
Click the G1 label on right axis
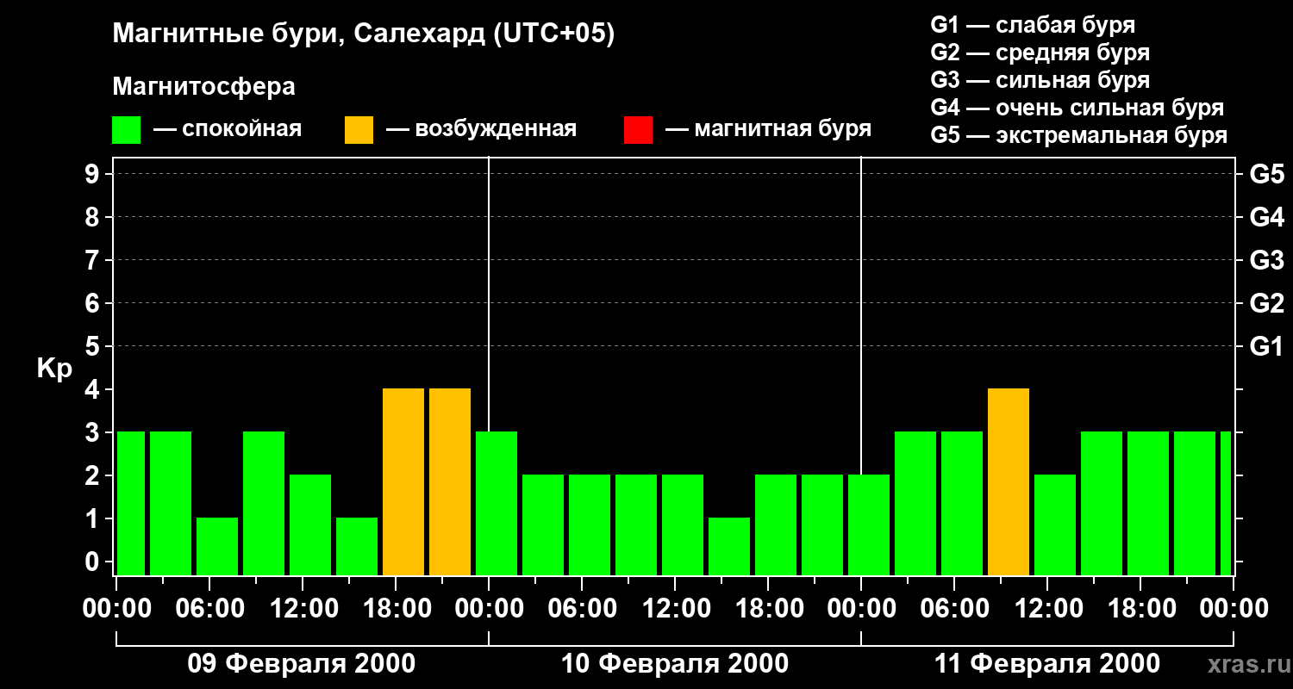(x=1266, y=346)
